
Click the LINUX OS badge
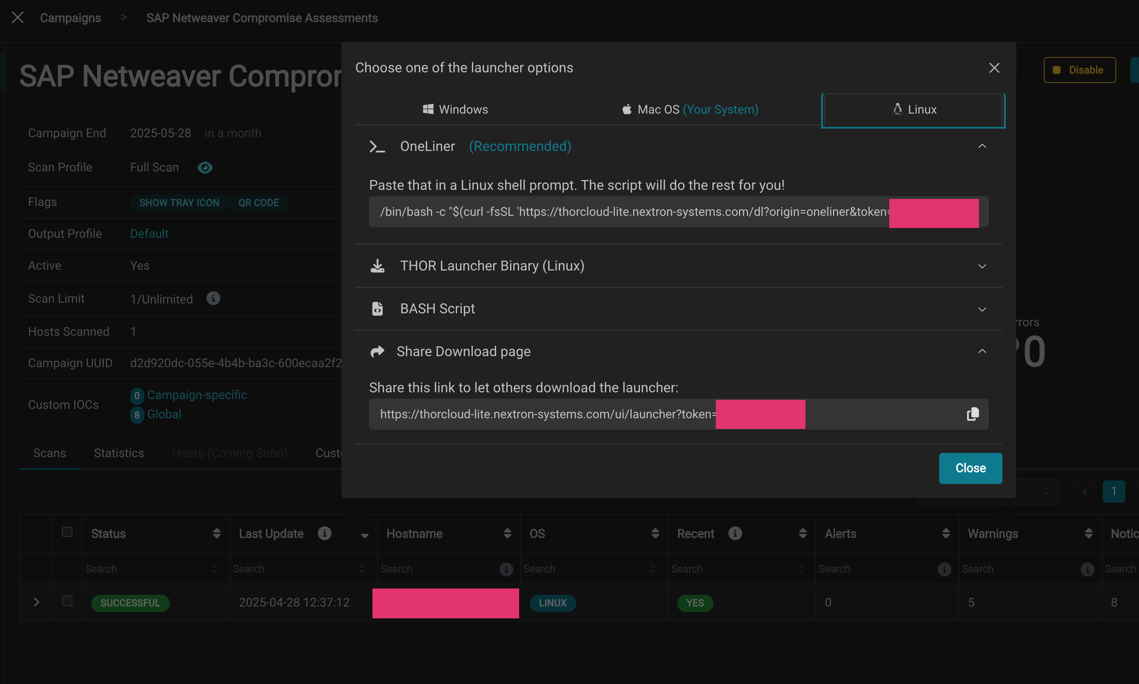tap(553, 603)
